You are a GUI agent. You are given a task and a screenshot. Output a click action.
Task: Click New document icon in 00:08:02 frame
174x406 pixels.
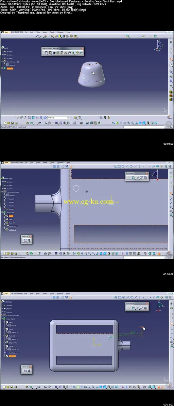tap(5, 254)
